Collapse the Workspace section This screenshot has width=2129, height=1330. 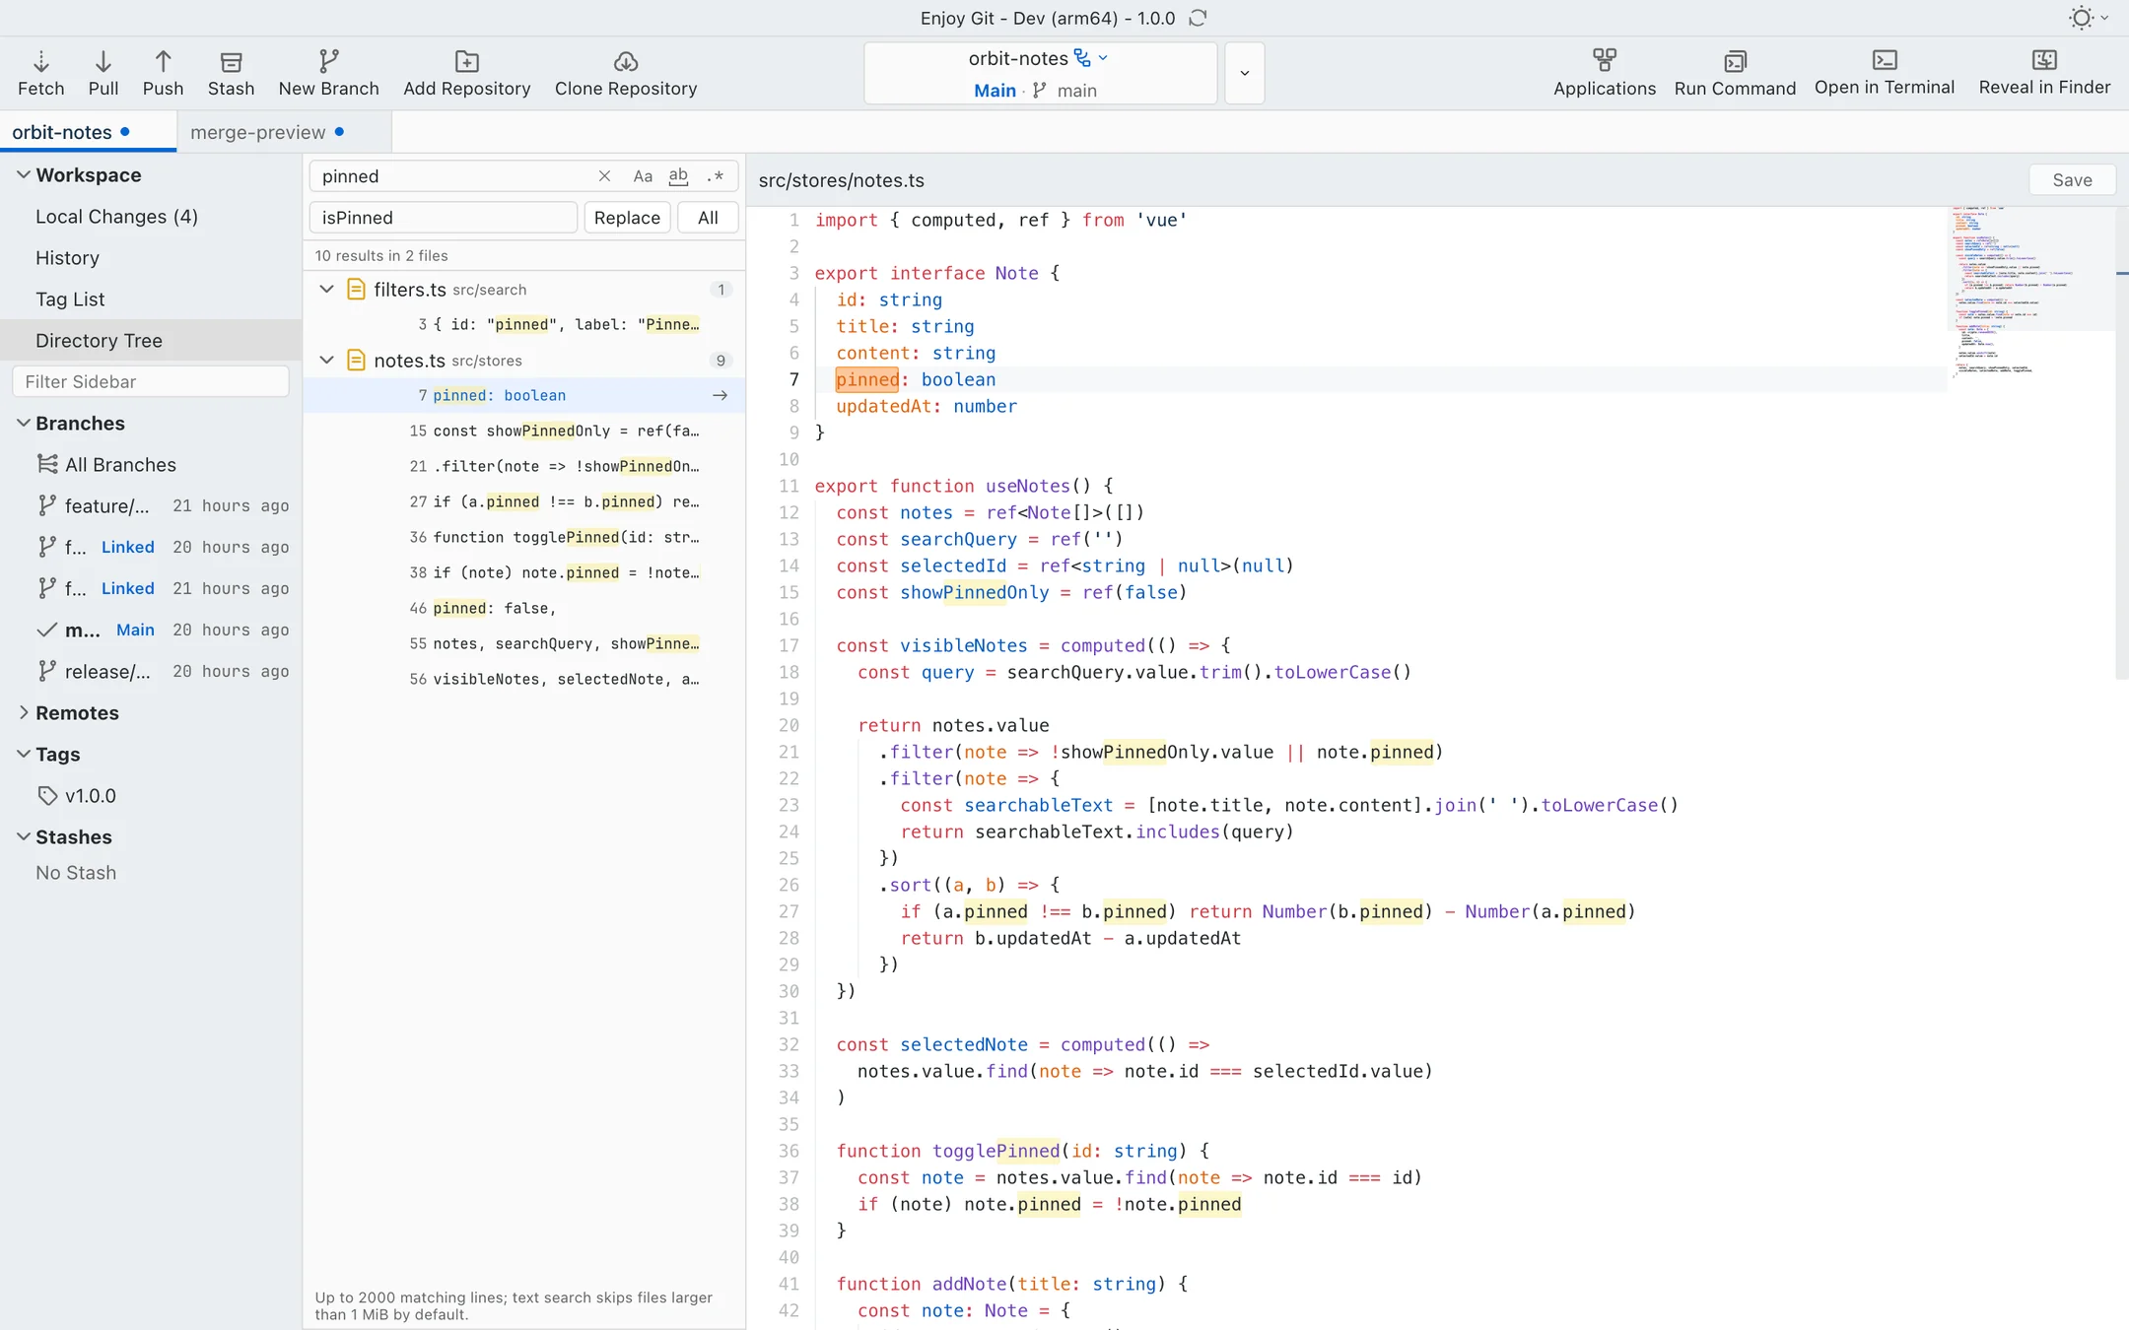(23, 174)
